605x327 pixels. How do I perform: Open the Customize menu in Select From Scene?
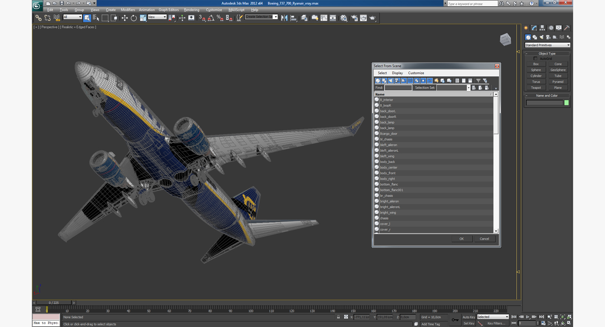click(416, 73)
